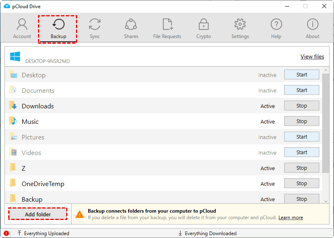Open the Shares tab icon

pos(131,24)
